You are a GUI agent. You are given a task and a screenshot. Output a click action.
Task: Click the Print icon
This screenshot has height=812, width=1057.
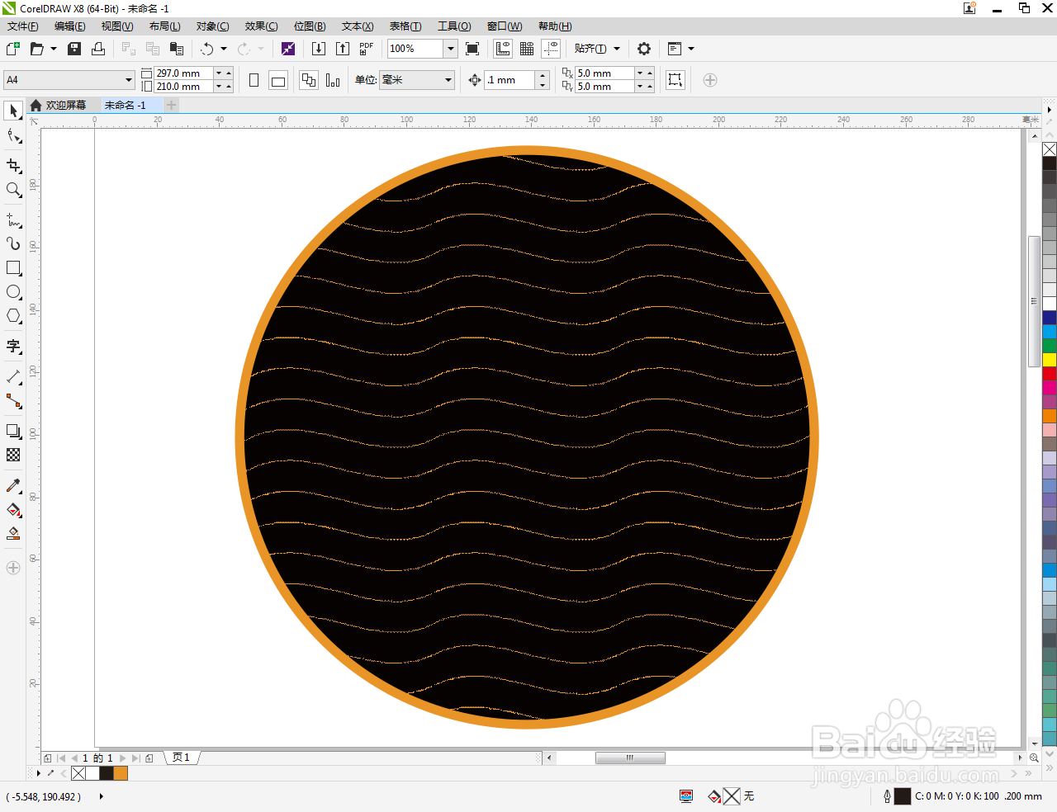(x=98, y=49)
